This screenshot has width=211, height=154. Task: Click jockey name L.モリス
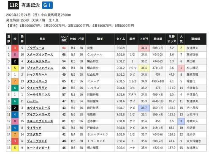point(93,88)
